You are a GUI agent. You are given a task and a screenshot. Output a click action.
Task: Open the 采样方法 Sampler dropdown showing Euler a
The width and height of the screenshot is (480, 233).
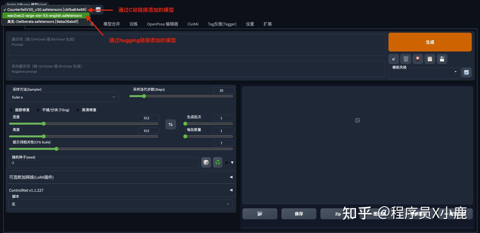point(64,97)
